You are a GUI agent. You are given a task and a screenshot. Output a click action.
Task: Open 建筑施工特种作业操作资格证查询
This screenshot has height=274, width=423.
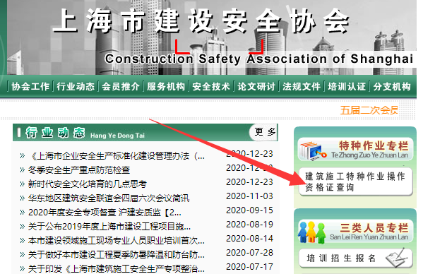click(x=355, y=181)
